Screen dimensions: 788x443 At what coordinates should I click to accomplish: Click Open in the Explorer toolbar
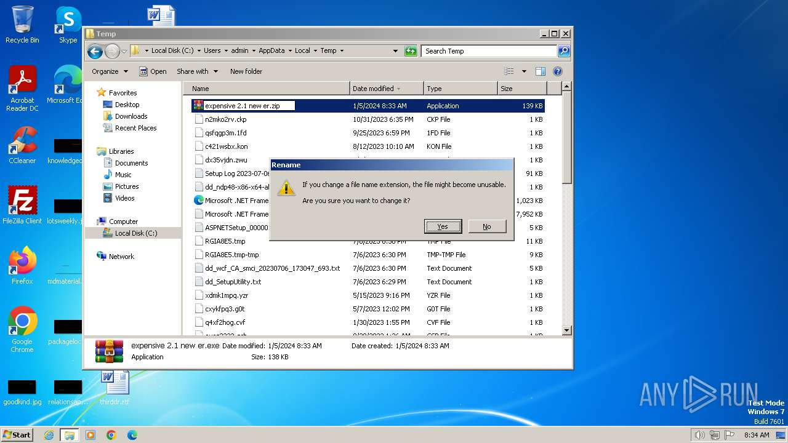[153, 71]
